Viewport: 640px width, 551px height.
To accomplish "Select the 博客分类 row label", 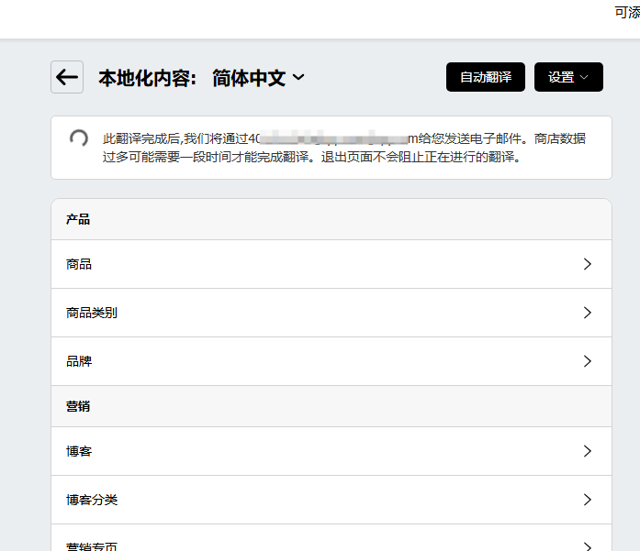I will tap(92, 500).
